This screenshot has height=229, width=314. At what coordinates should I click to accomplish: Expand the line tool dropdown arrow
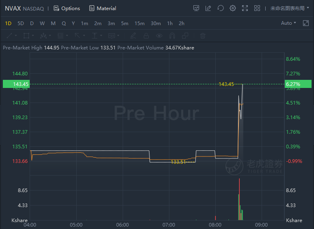click(x=16, y=36)
